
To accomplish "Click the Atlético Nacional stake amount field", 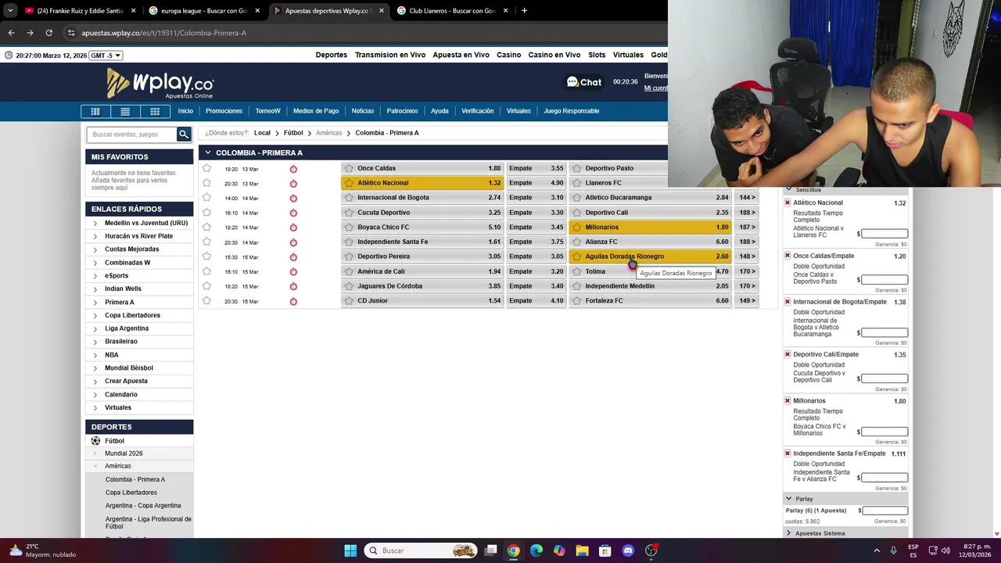I will (884, 234).
